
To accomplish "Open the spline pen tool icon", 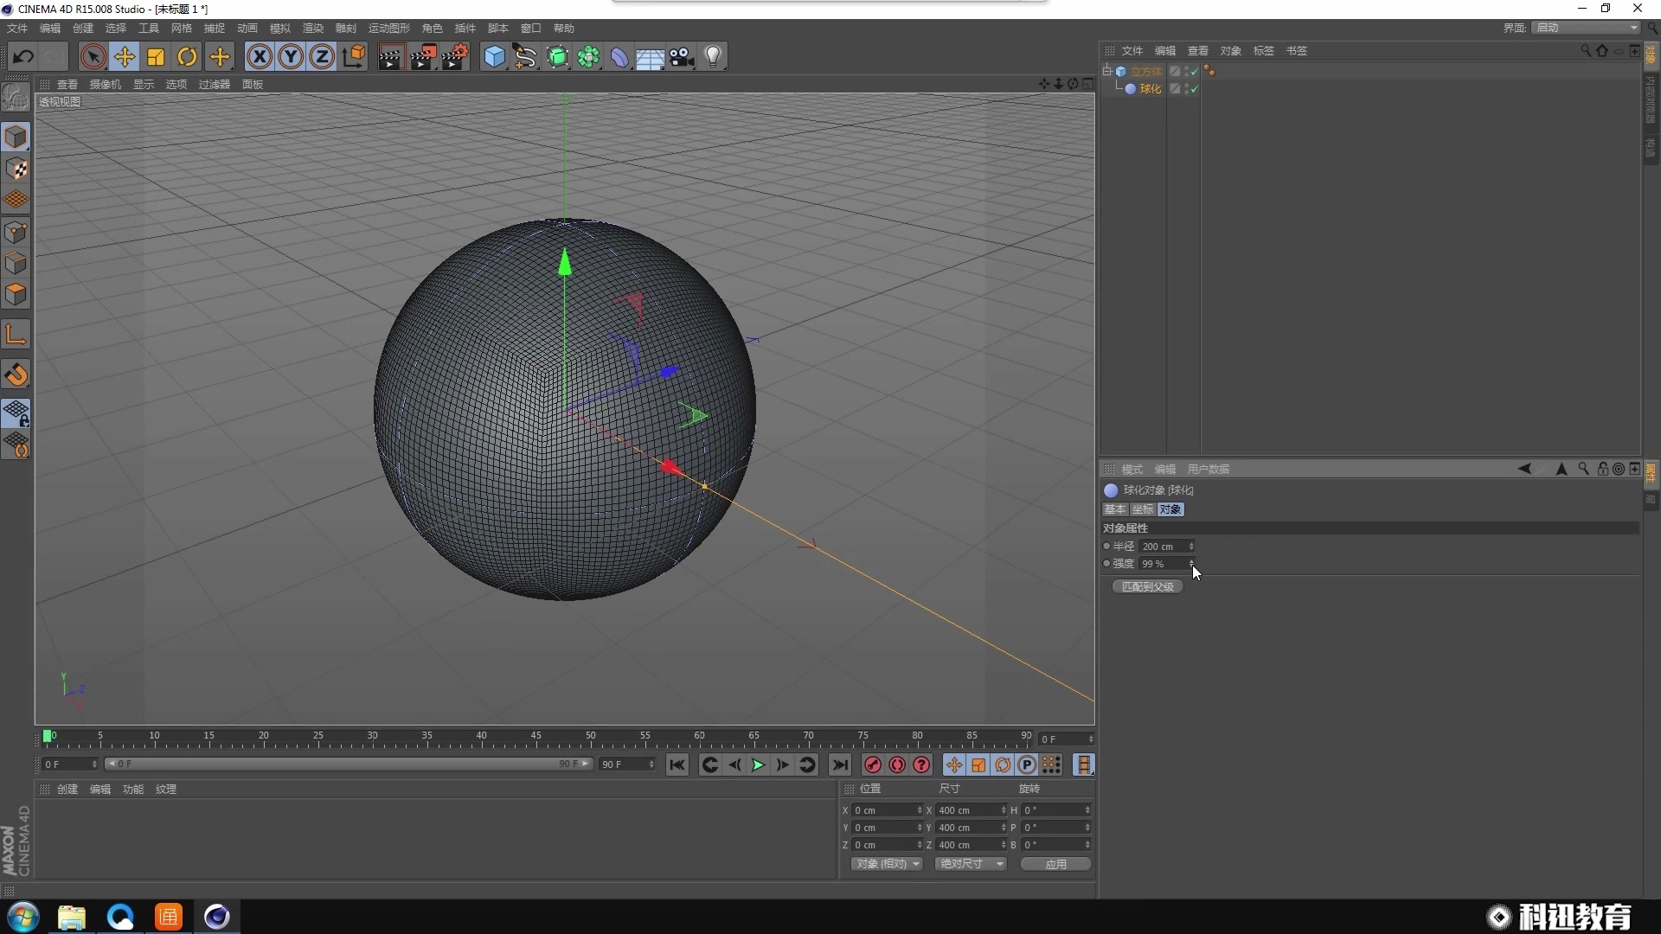I will point(525,57).
